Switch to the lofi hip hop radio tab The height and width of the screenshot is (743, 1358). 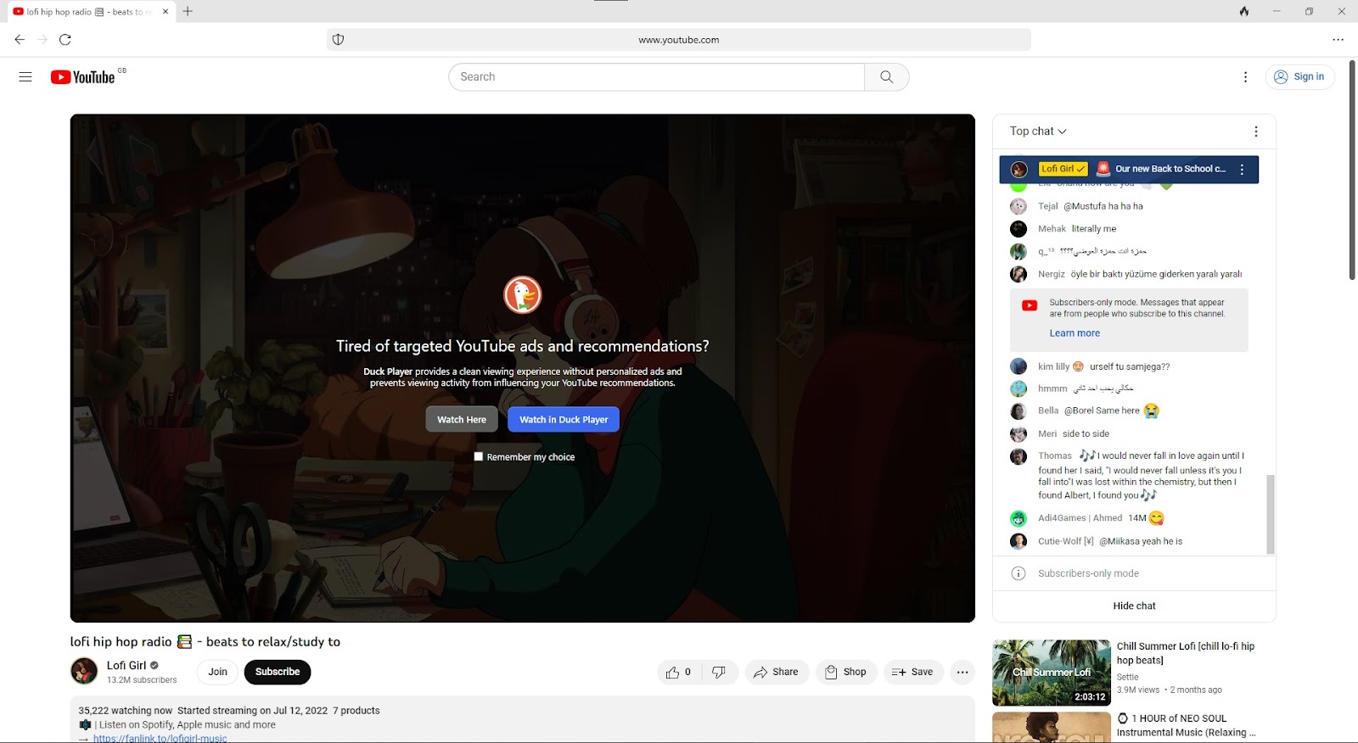[x=89, y=12]
